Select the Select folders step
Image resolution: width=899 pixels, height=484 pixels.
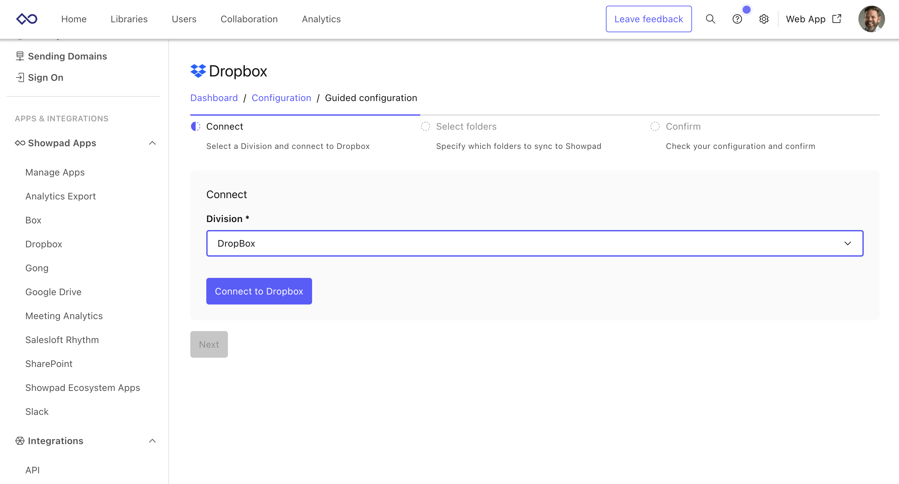(466, 127)
